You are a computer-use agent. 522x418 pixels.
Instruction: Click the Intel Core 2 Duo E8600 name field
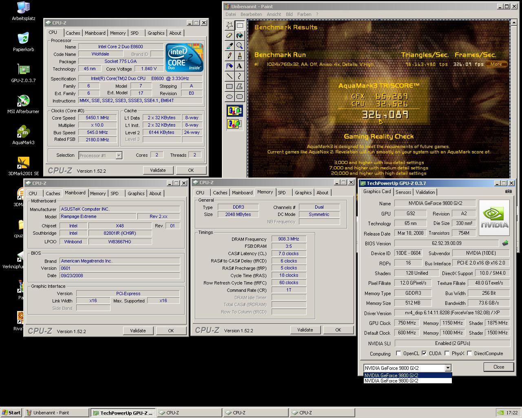121,47
